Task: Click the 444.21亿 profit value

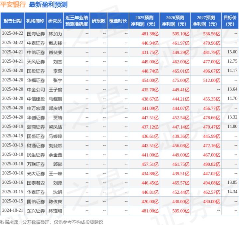Action: coord(181,99)
